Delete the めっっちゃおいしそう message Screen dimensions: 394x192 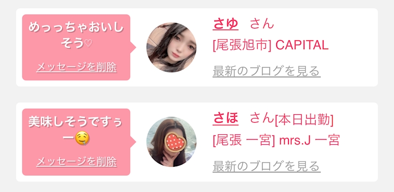(x=76, y=67)
